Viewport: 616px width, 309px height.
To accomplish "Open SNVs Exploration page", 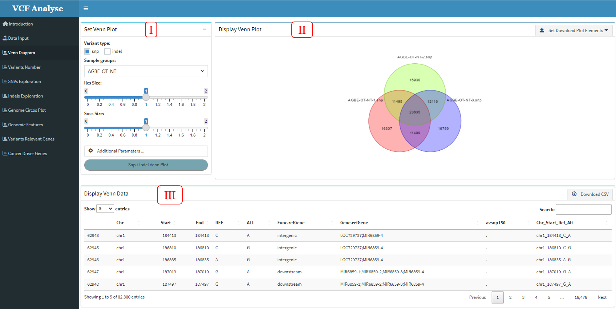I will point(24,81).
